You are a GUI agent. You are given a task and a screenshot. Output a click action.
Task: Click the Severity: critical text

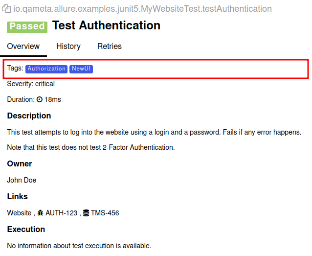coord(31,84)
